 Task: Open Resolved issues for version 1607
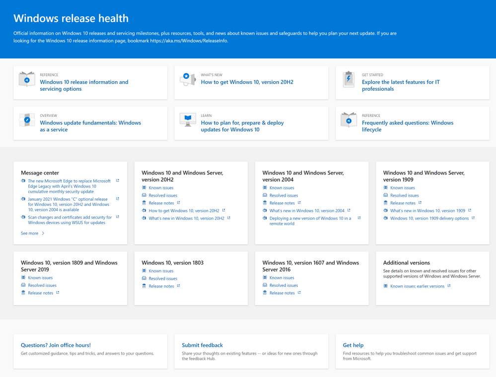pos(283,285)
